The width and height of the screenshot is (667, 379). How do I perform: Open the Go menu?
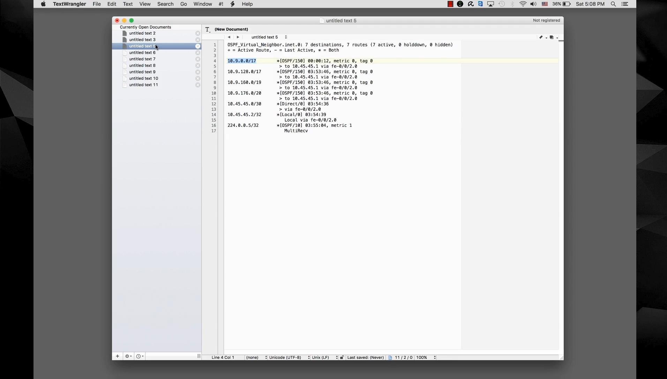click(183, 4)
